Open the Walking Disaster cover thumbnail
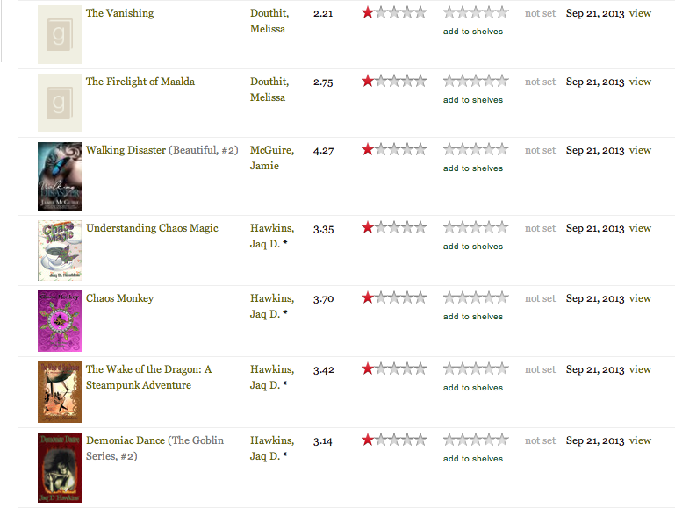 pyautogui.click(x=60, y=175)
